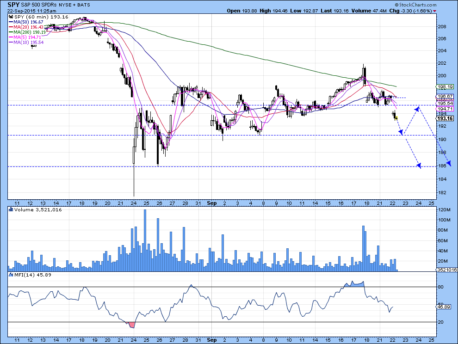Click the 'MA(20) 196.43' legend entry
The height and width of the screenshot is (344, 458).
(28, 27)
